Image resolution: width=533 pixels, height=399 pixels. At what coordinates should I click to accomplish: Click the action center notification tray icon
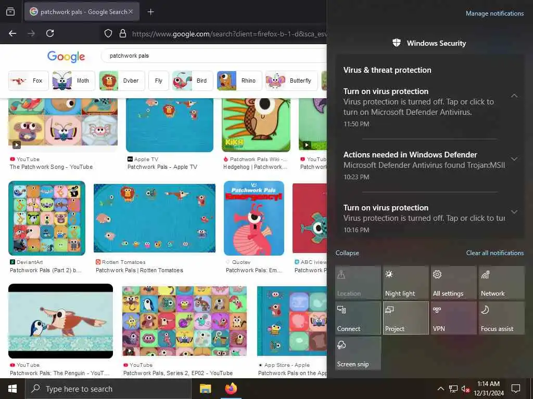516,389
